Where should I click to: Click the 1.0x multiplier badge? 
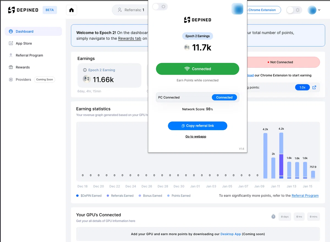pos(302,87)
